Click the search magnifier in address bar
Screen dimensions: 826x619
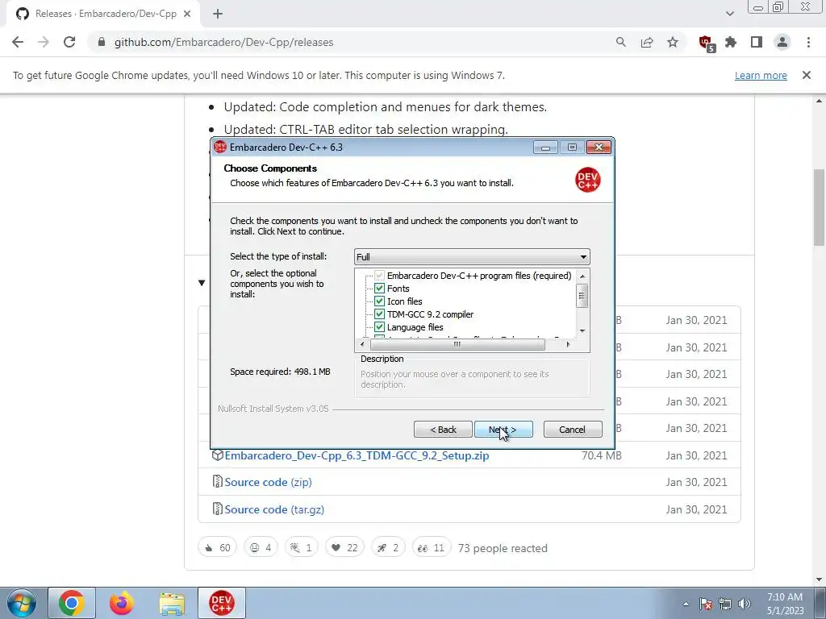[621, 42]
